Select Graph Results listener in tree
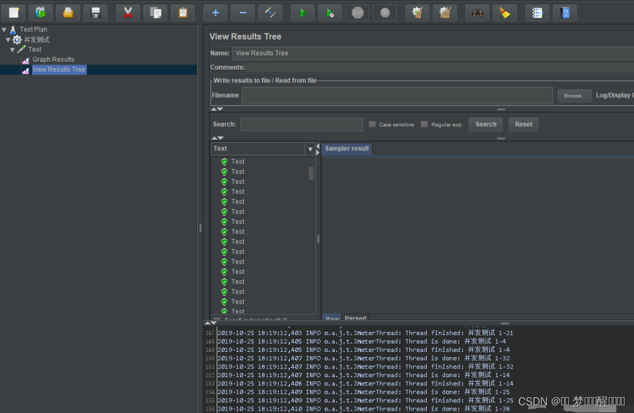The width and height of the screenshot is (634, 413). click(53, 59)
